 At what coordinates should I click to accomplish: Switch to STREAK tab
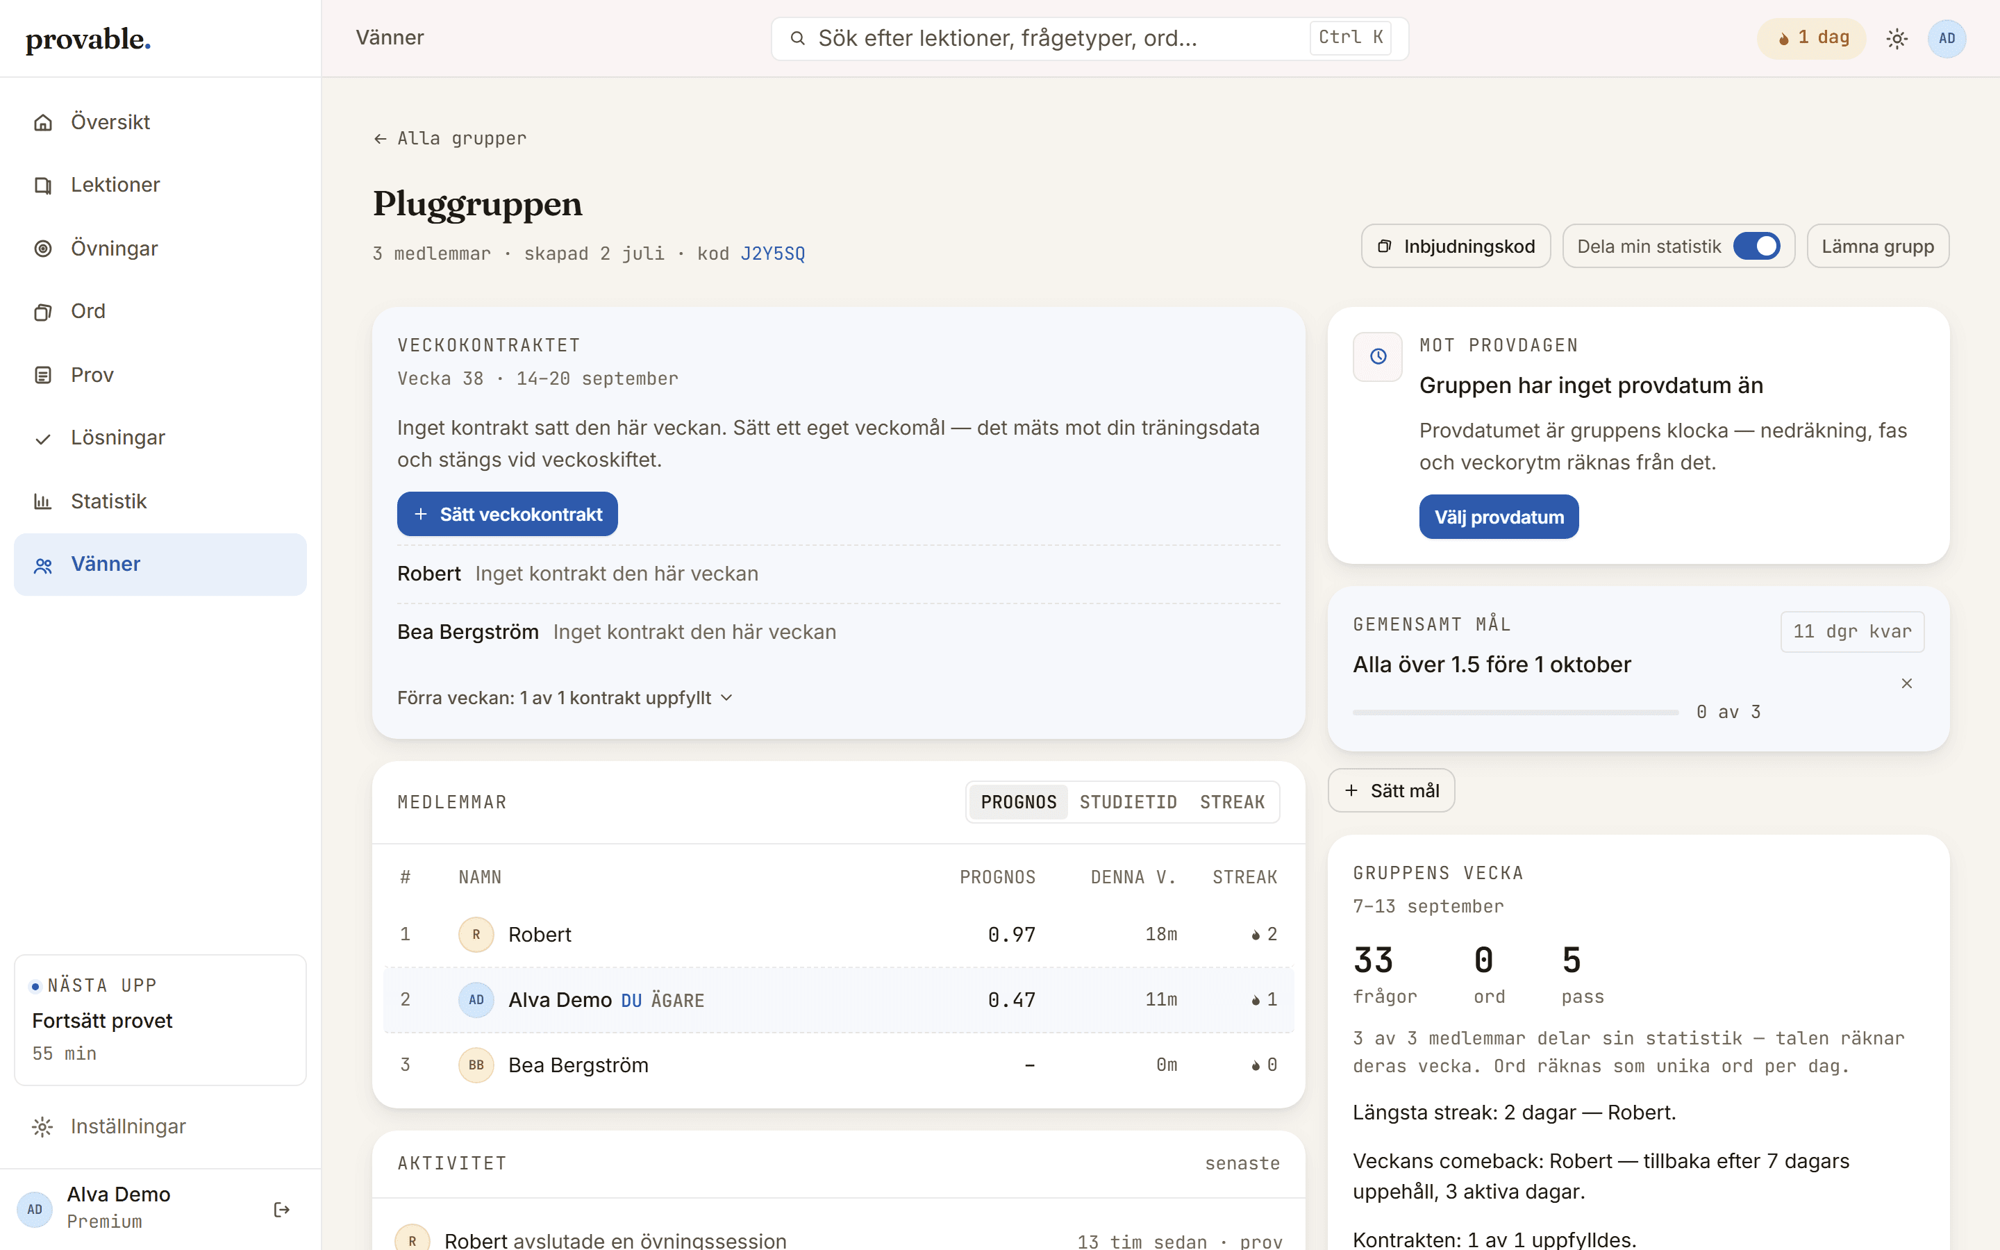pos(1232,802)
